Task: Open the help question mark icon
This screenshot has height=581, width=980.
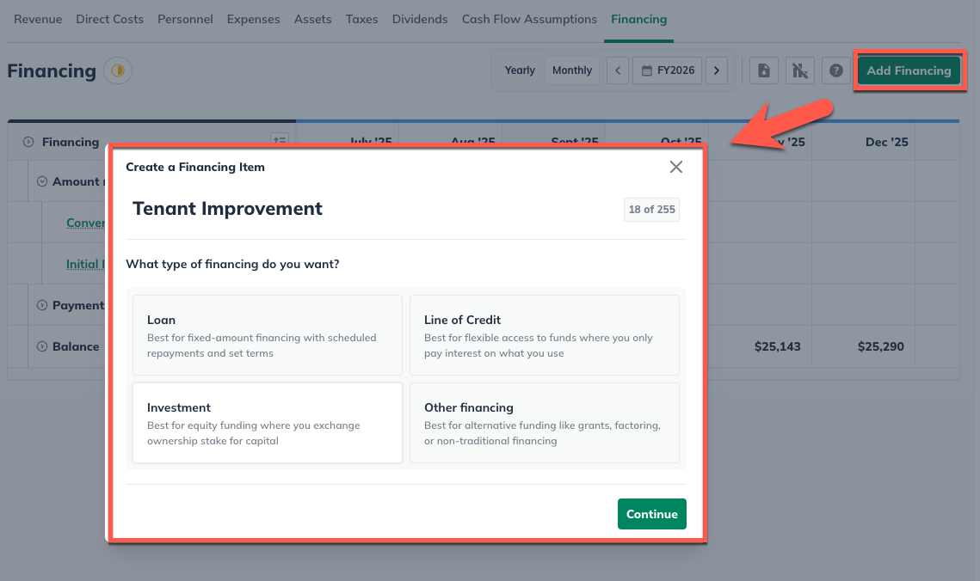Action: [x=835, y=70]
